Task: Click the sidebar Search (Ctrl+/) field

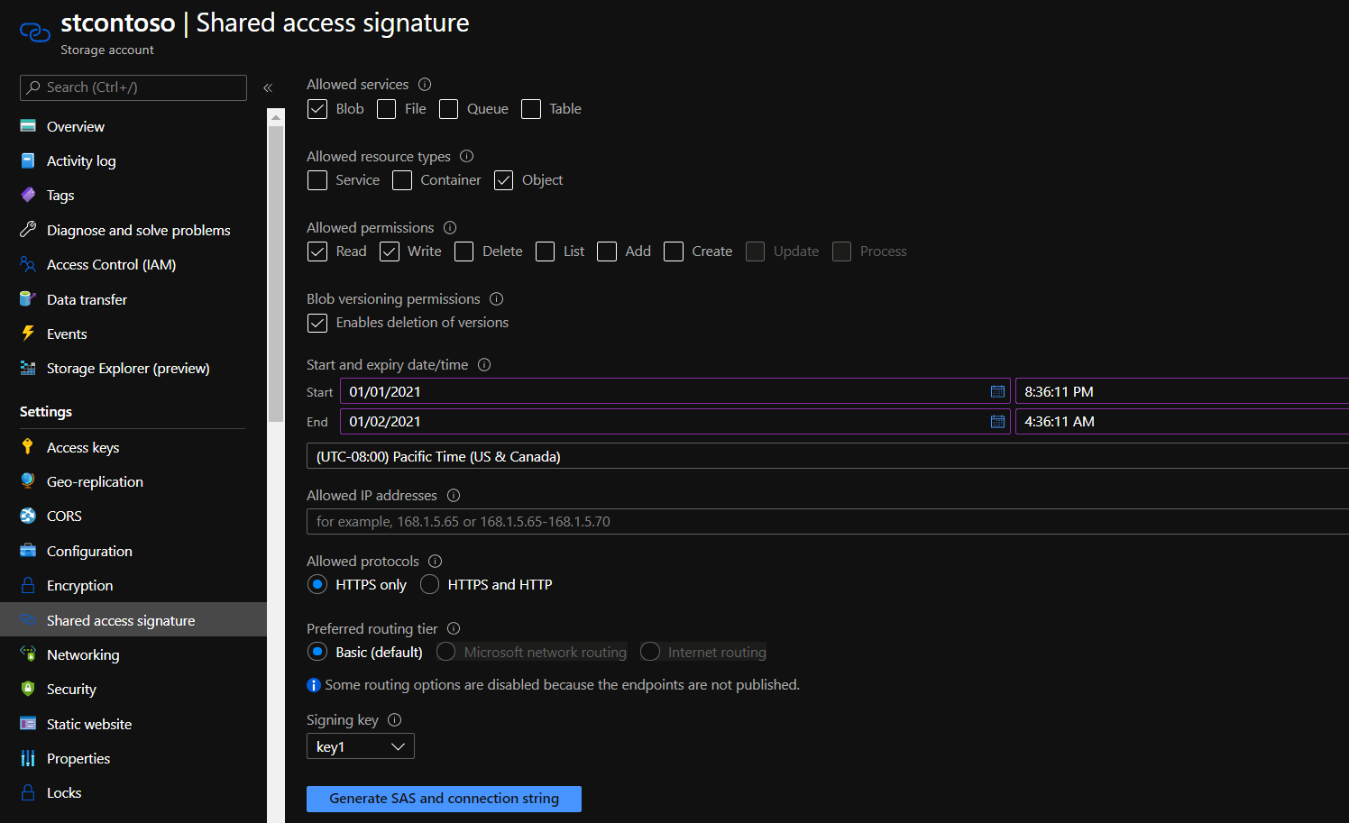Action: tap(133, 87)
